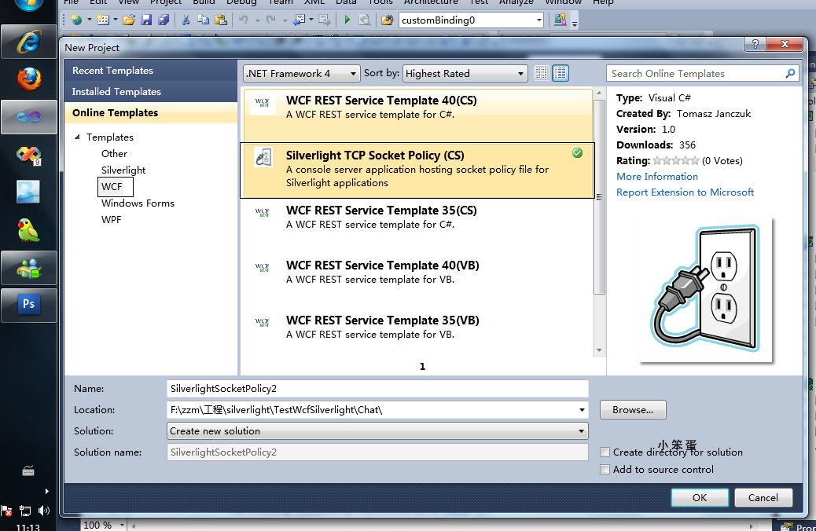Viewport: 816px width, 531px height.
Task: Select the Online Templates tab
Action: 151,113
